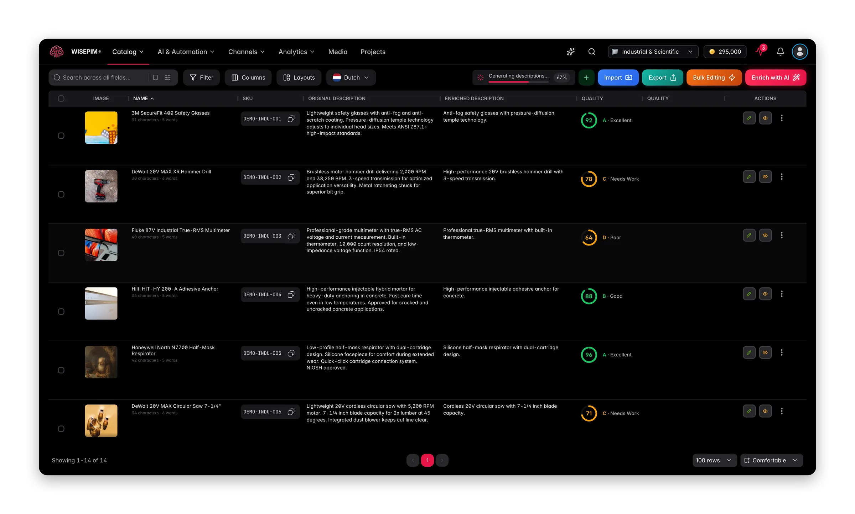This screenshot has height=514, width=855.
Task: Go to the Projects page
Action: pos(373,52)
